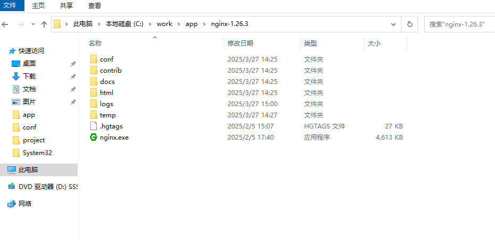
Task: Expand chevron after app in path
Action: tap(204, 24)
